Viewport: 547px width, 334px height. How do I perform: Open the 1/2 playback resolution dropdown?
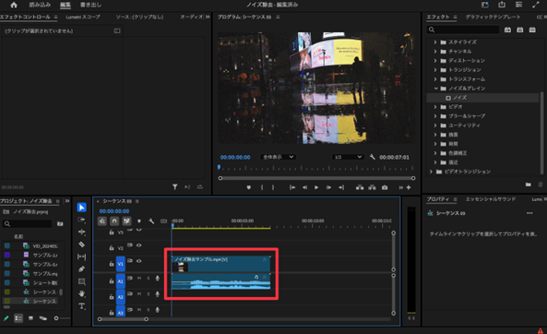click(x=348, y=157)
